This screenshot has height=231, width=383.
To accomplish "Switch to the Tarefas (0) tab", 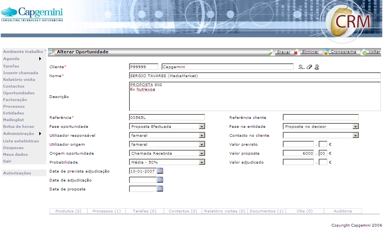I will tap(145, 211).
